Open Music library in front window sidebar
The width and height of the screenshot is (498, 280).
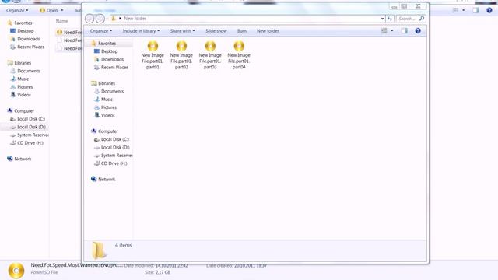103,100
